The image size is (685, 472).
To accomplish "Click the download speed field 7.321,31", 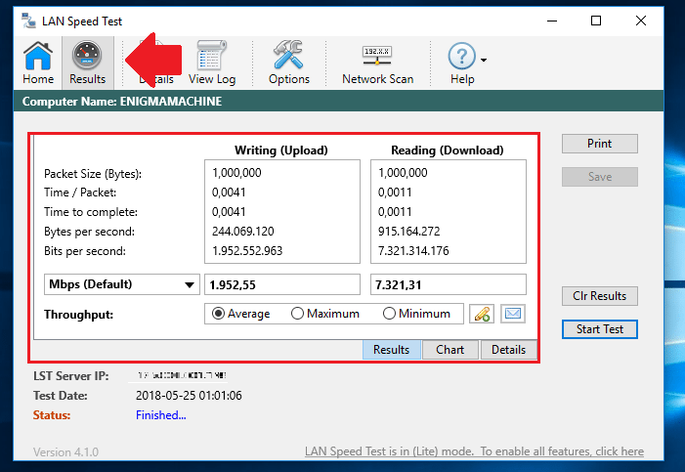I will (x=449, y=285).
